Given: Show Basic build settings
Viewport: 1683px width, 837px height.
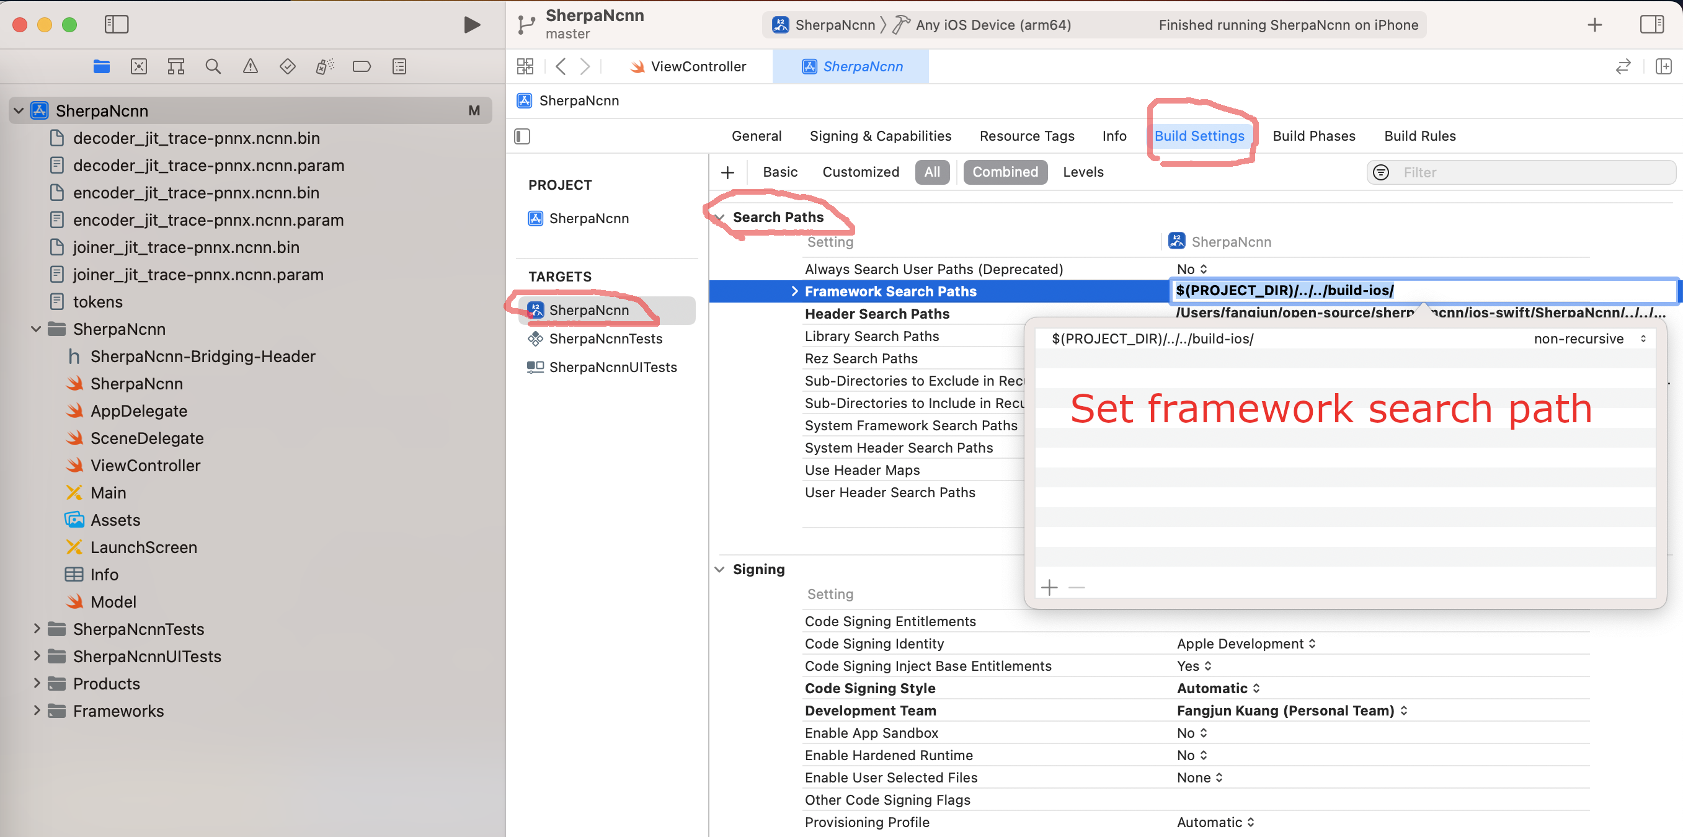Looking at the screenshot, I should pos(780,172).
